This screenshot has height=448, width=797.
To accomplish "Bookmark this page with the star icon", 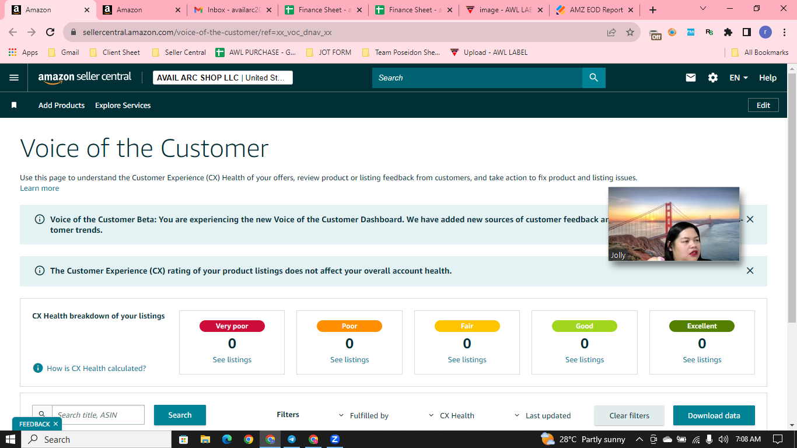I will [x=630, y=33].
